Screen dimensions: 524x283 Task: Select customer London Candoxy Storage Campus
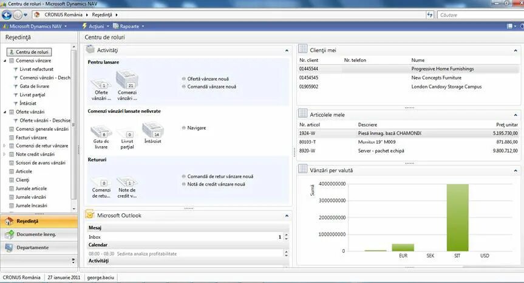(409, 87)
